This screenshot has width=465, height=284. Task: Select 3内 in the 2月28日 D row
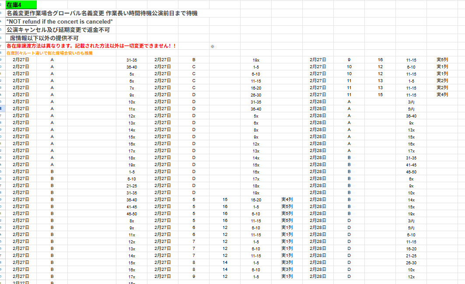pyautogui.click(x=411, y=221)
